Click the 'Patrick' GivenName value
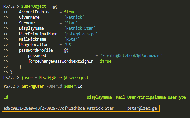 (74, 17)
